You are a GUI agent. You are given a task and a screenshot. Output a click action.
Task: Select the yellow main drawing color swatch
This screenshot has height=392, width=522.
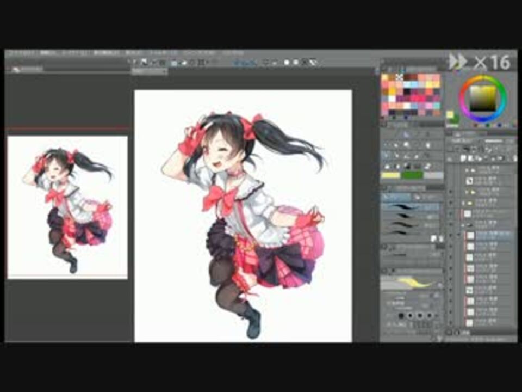tap(450, 115)
